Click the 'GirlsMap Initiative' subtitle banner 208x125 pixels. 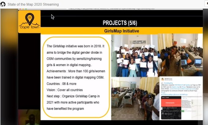pyautogui.click(x=122, y=31)
